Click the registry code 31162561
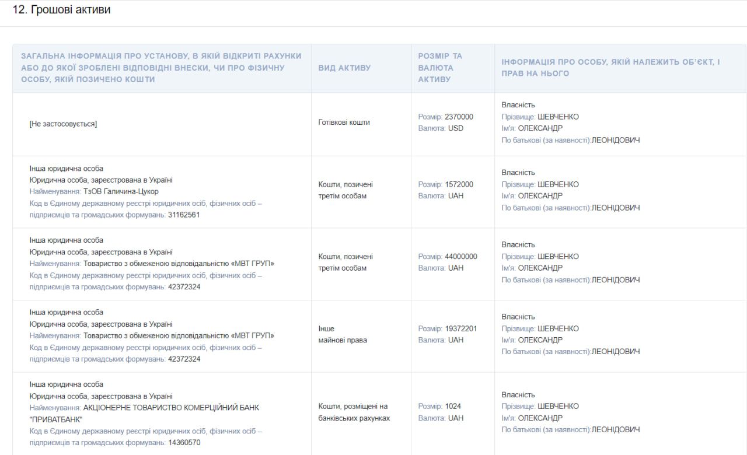This screenshot has height=455, width=747. coord(184,215)
